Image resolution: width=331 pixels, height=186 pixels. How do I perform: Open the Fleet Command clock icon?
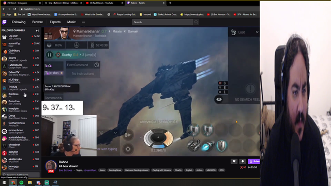tap(97, 65)
